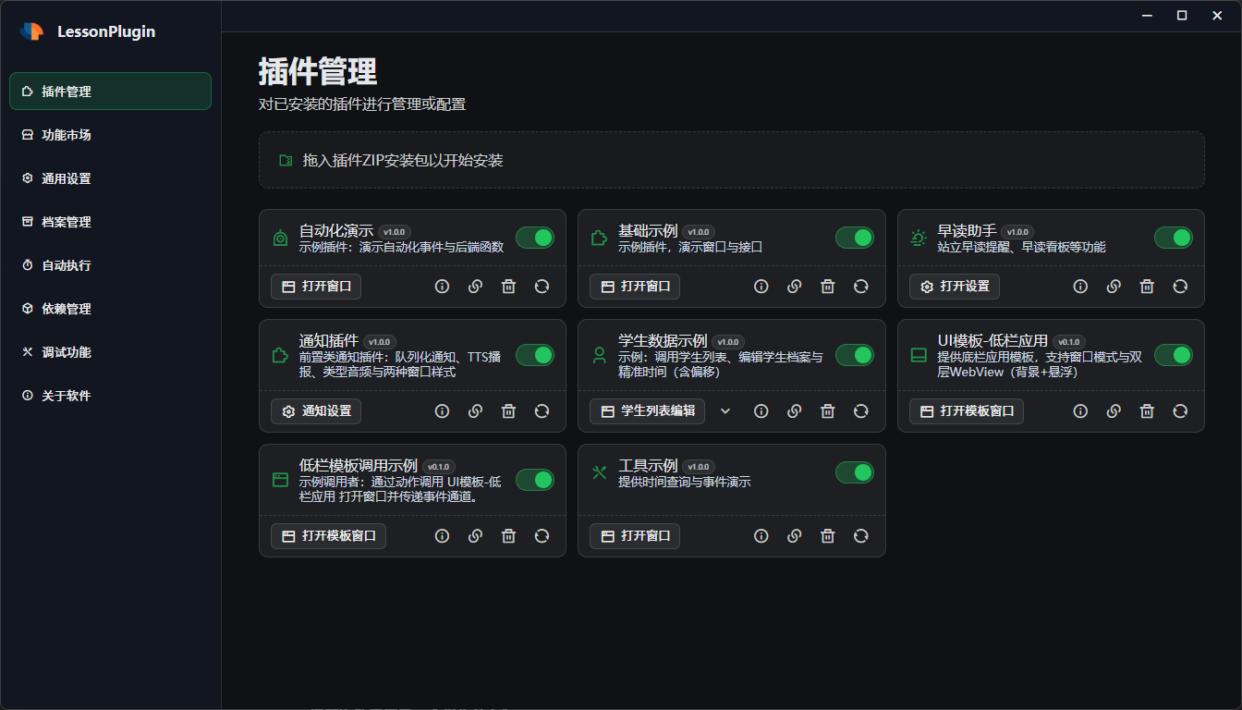The width and height of the screenshot is (1242, 710).
Task: Delete the 早读助手 plugin via trash icon
Action: tap(1147, 287)
